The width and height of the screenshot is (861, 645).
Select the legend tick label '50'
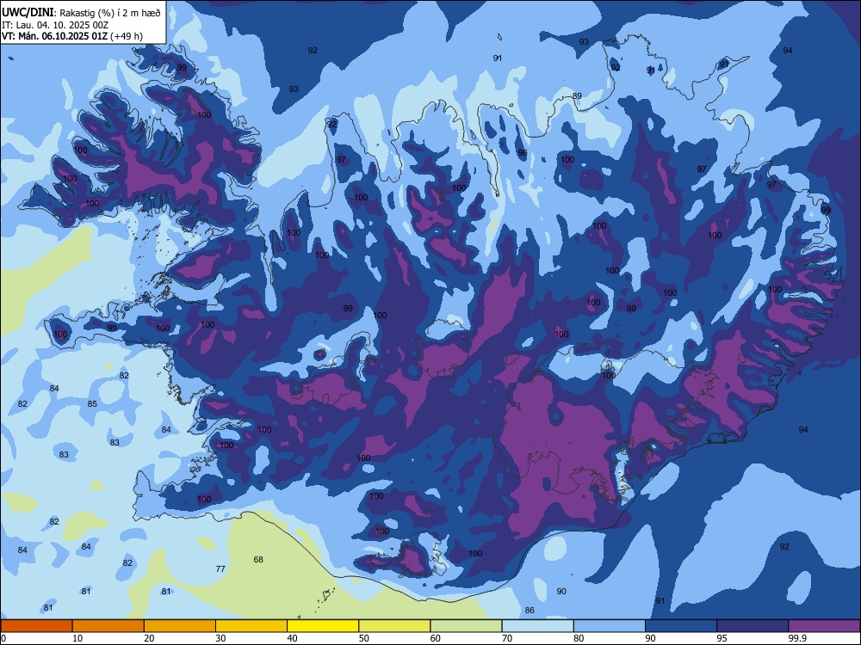(x=363, y=638)
